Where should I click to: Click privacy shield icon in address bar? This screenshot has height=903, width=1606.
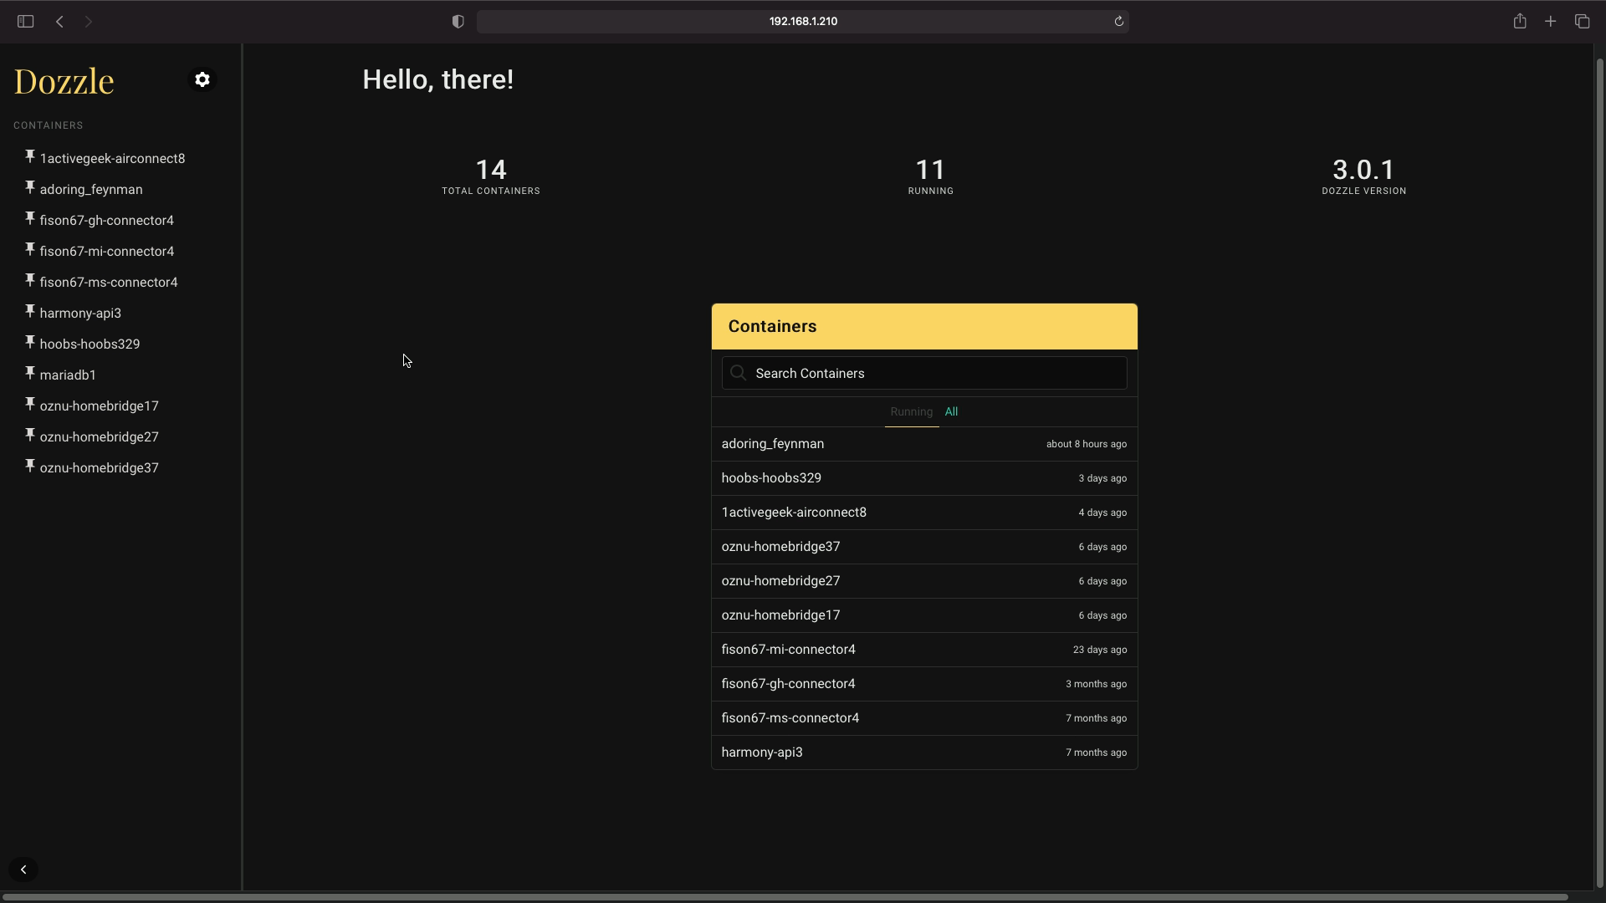(x=458, y=21)
